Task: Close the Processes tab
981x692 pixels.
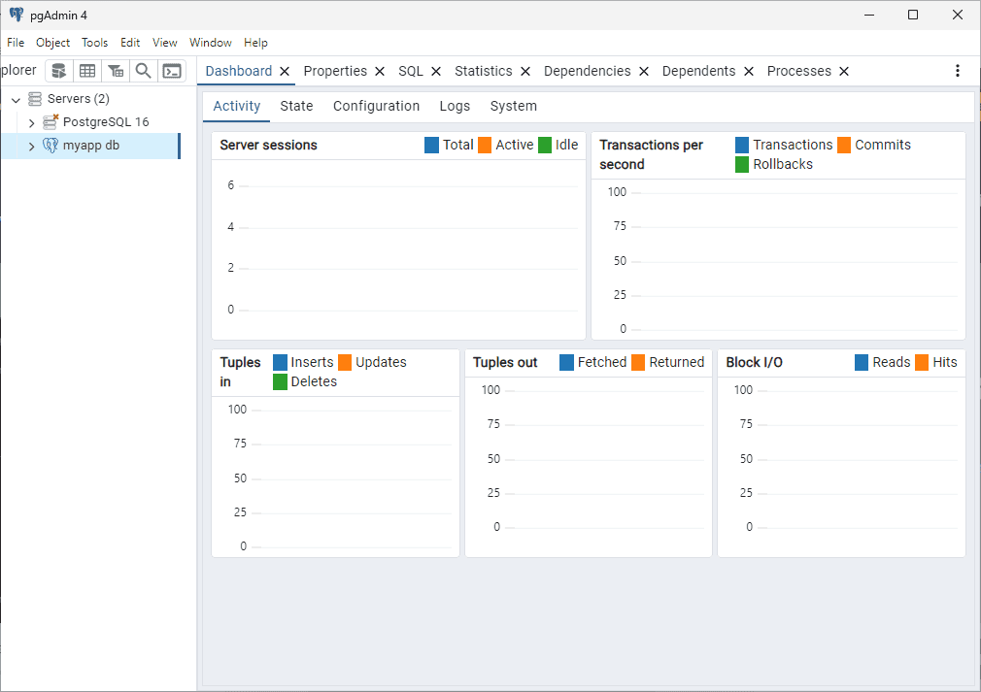Action: click(x=844, y=71)
